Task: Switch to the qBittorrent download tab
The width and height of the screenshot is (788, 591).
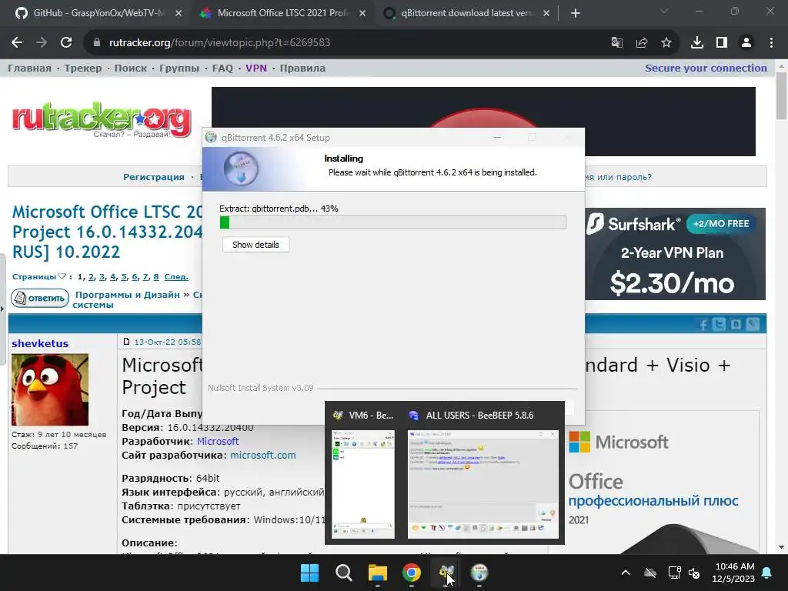Action: pyautogui.click(x=467, y=14)
